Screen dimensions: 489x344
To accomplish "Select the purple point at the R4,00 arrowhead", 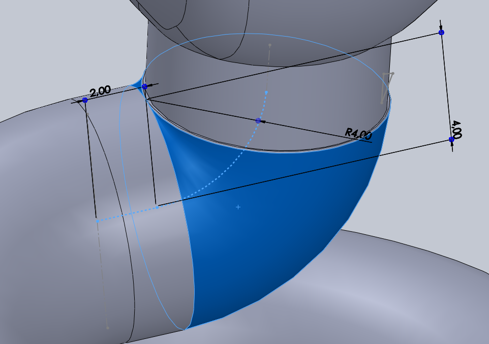I will pyautogui.click(x=258, y=120).
